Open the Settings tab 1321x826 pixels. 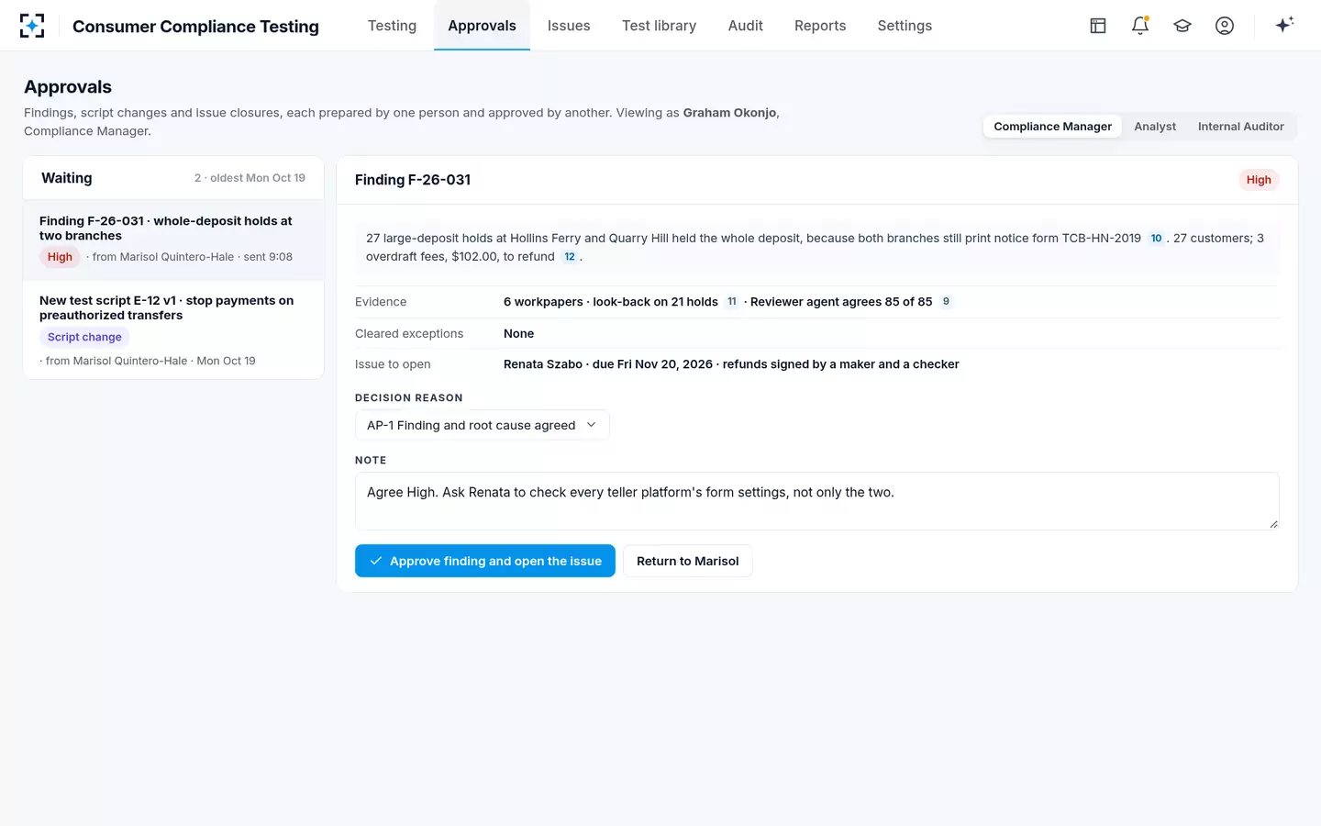point(905,26)
